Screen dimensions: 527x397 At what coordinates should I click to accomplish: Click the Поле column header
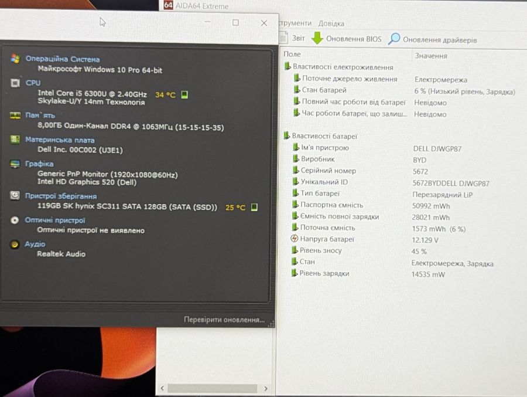[292, 54]
